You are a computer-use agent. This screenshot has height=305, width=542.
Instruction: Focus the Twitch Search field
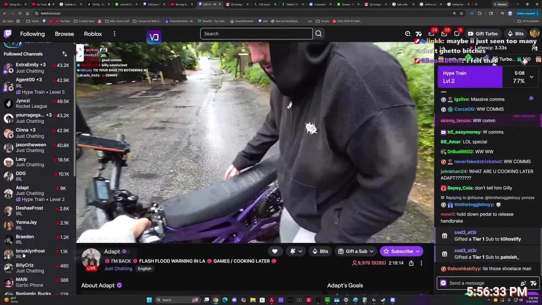[256, 34]
